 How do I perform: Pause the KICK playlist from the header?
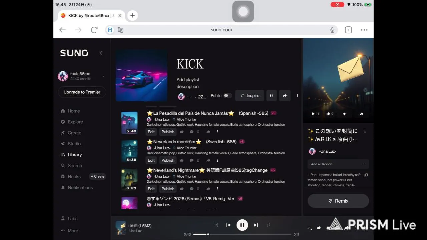tap(271, 96)
